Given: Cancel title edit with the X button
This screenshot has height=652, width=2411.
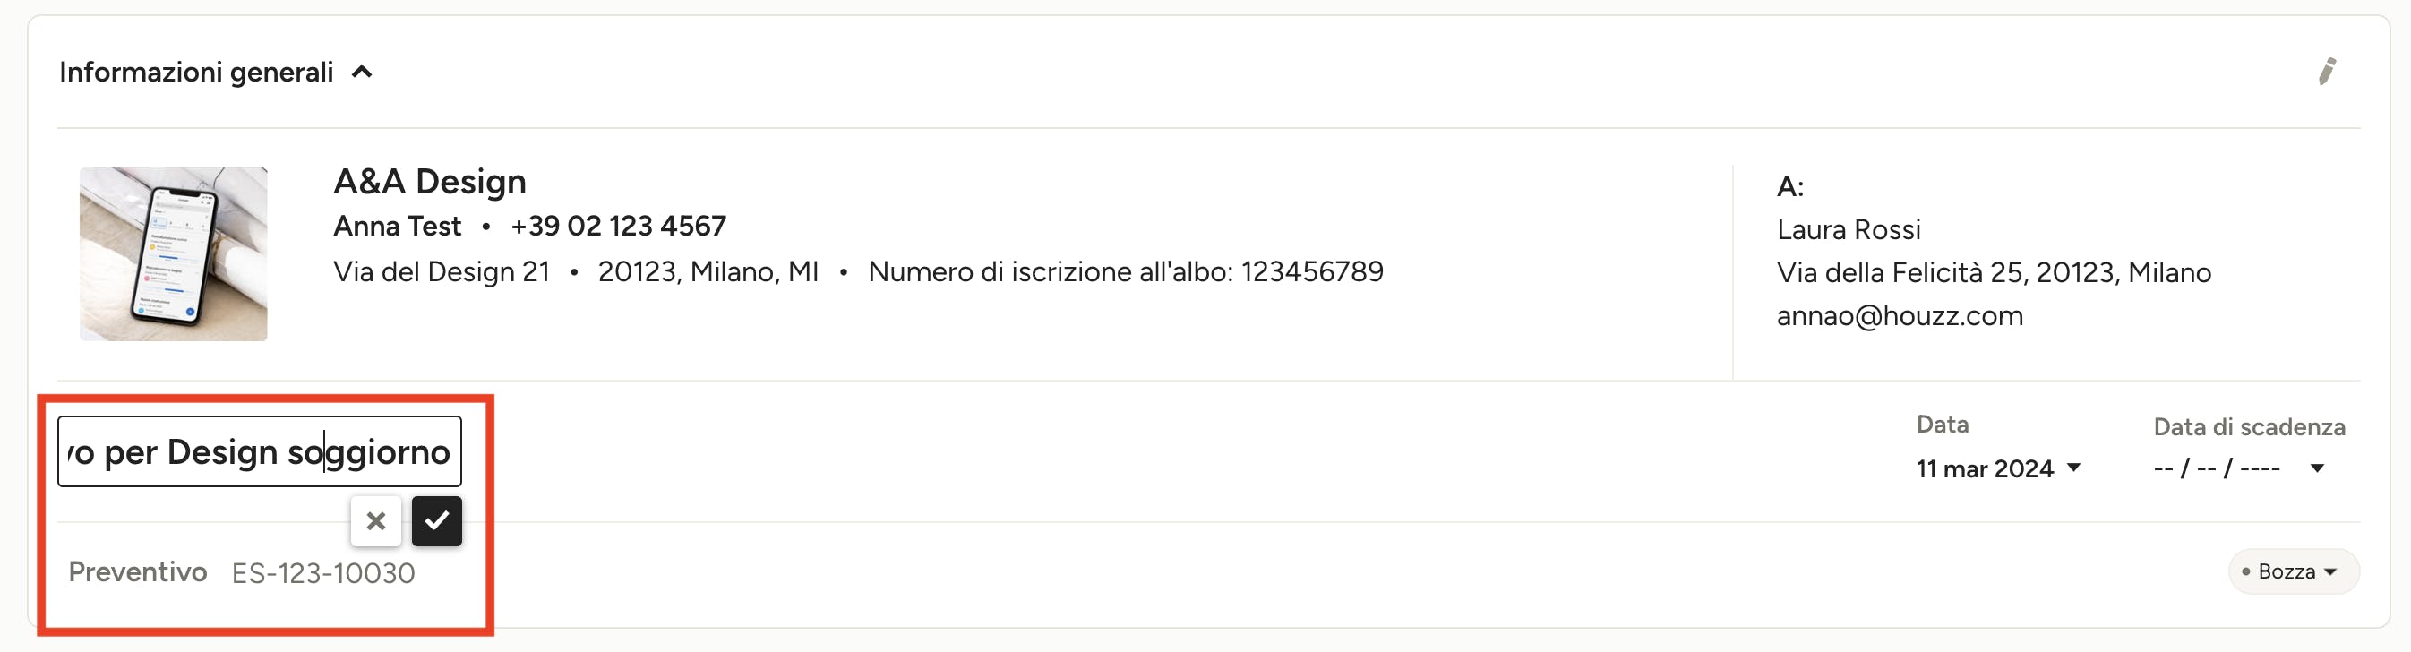Looking at the screenshot, I should point(375,521).
